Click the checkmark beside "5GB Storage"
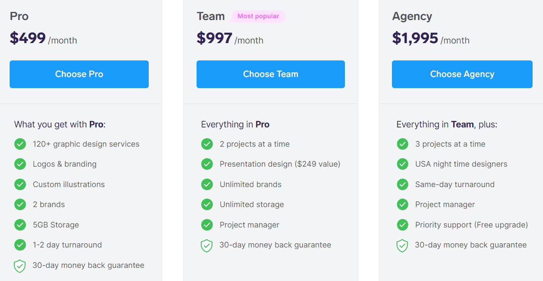Image resolution: width=543 pixels, height=281 pixels. [20, 224]
